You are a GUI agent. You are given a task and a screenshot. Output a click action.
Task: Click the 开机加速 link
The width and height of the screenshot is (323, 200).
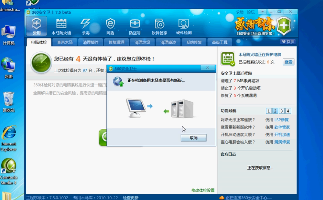282,134
